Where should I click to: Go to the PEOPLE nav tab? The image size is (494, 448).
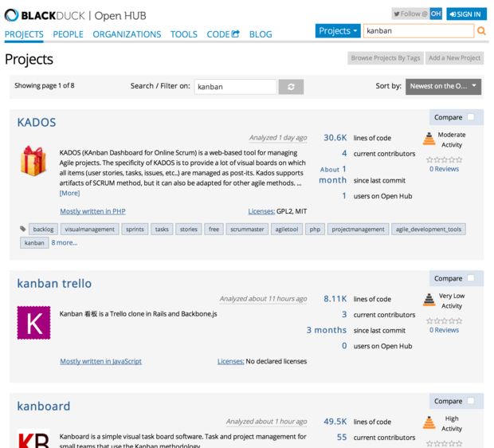(x=68, y=34)
